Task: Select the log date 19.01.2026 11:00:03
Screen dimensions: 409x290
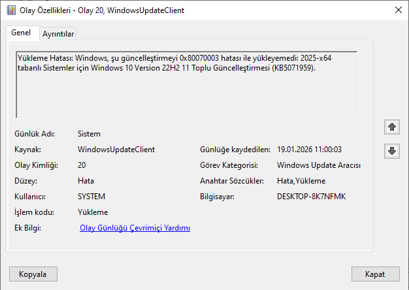Action: (309, 150)
